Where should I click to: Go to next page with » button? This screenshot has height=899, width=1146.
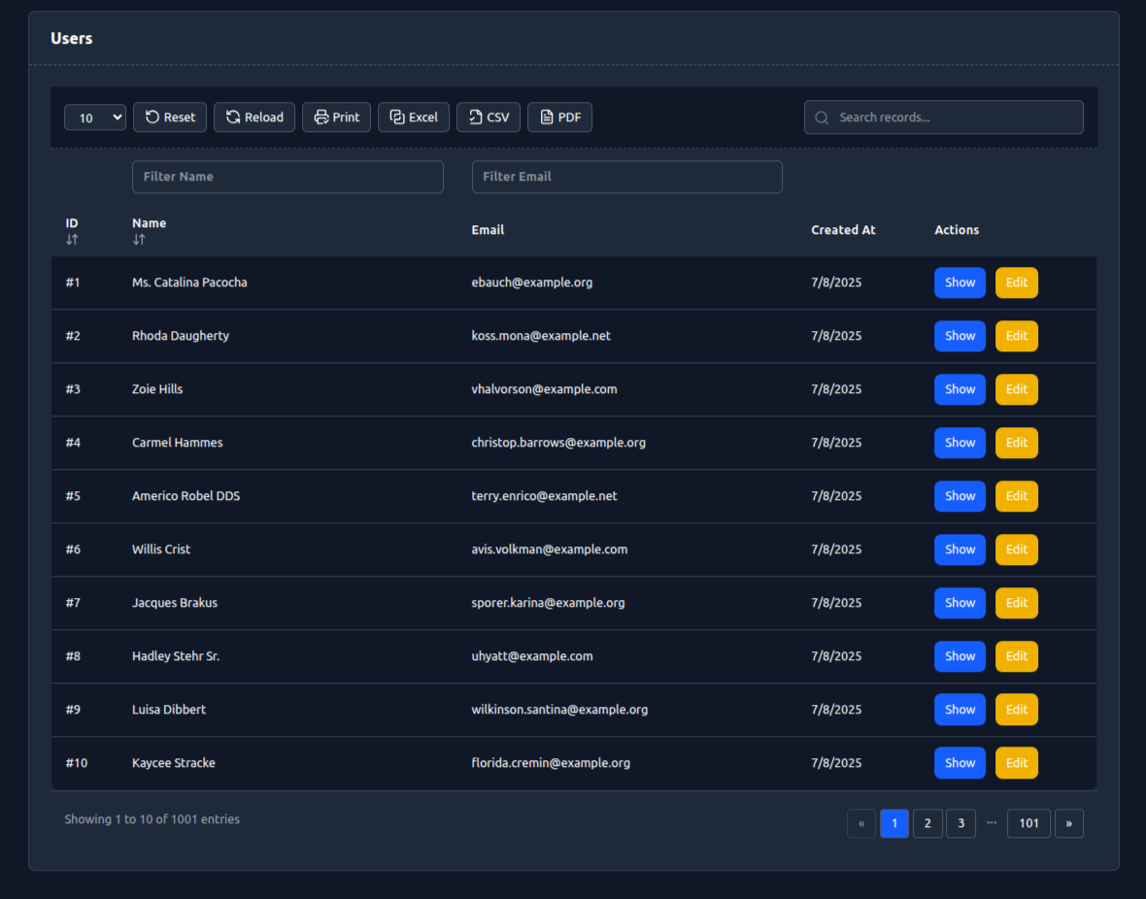[1069, 823]
